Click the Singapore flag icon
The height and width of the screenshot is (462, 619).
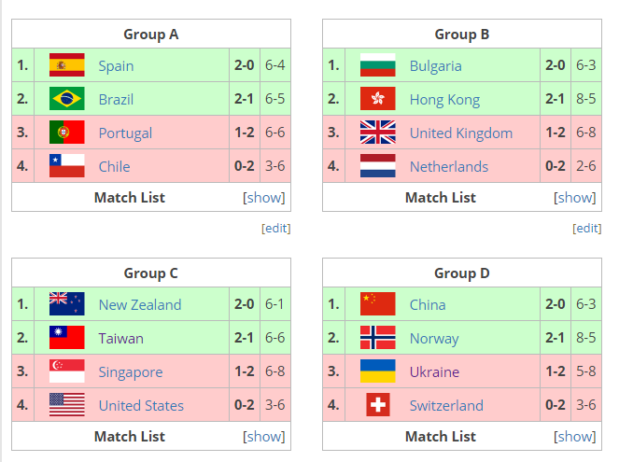[66, 371]
